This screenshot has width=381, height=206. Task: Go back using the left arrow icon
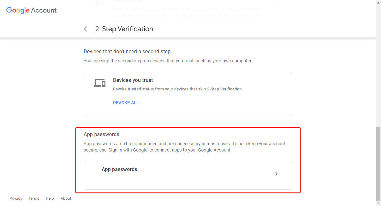pos(86,29)
